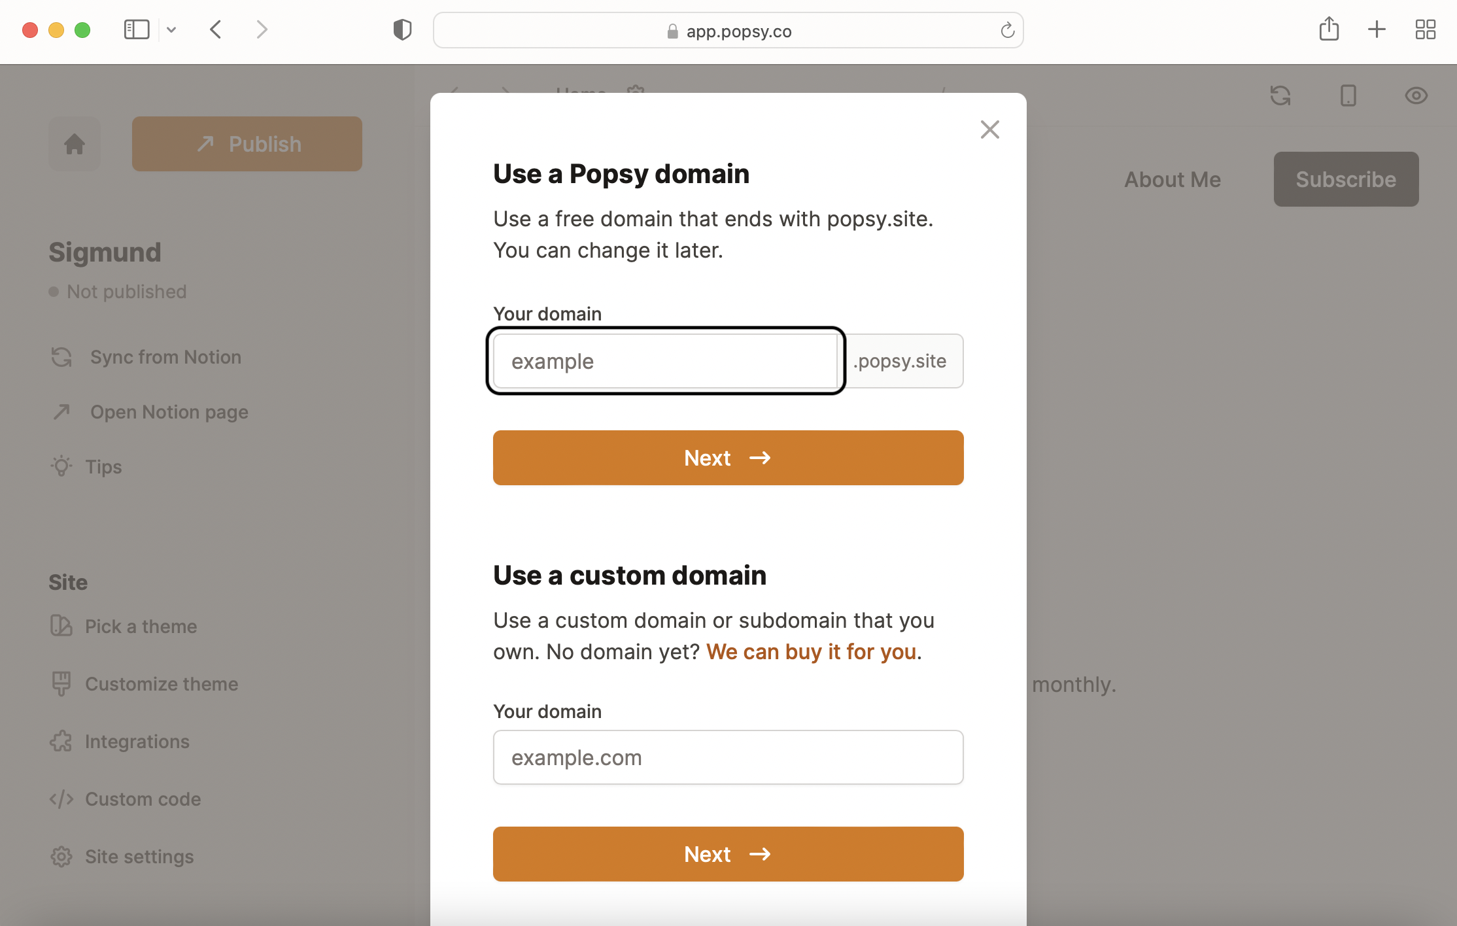1457x926 pixels.
Task: Open the Tips lightbulb item
Action: click(x=103, y=467)
